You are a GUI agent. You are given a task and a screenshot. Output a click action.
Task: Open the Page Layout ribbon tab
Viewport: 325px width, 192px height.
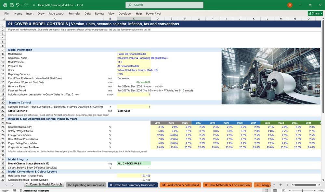pos(56,13)
